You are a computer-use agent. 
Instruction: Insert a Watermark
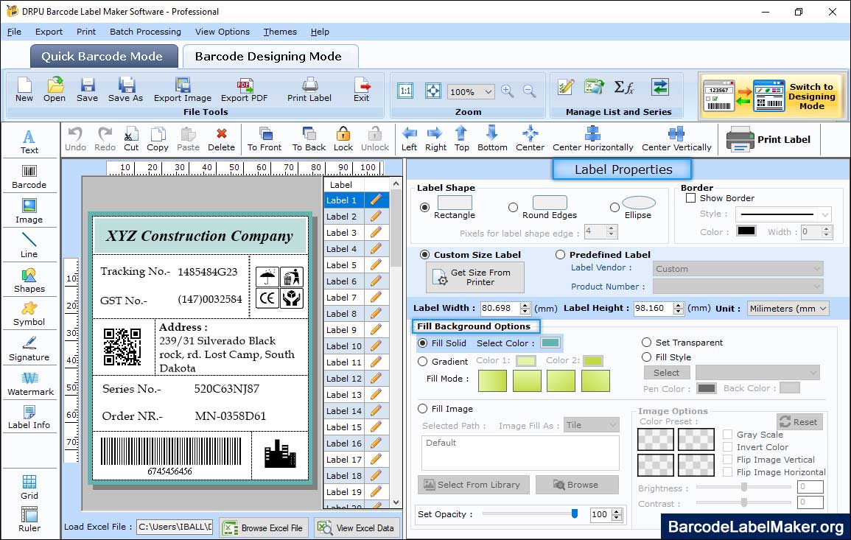point(30,384)
